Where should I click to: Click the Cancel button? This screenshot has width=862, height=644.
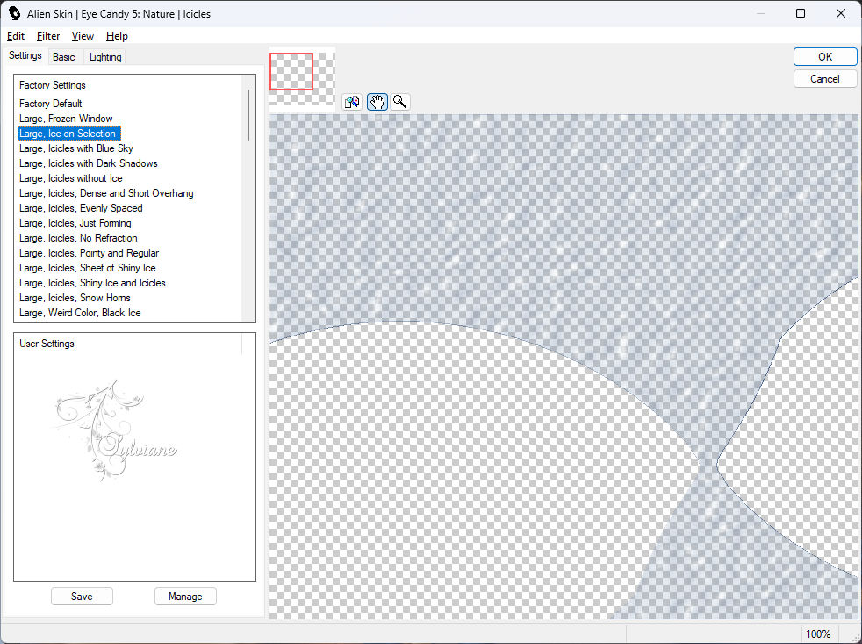[824, 79]
